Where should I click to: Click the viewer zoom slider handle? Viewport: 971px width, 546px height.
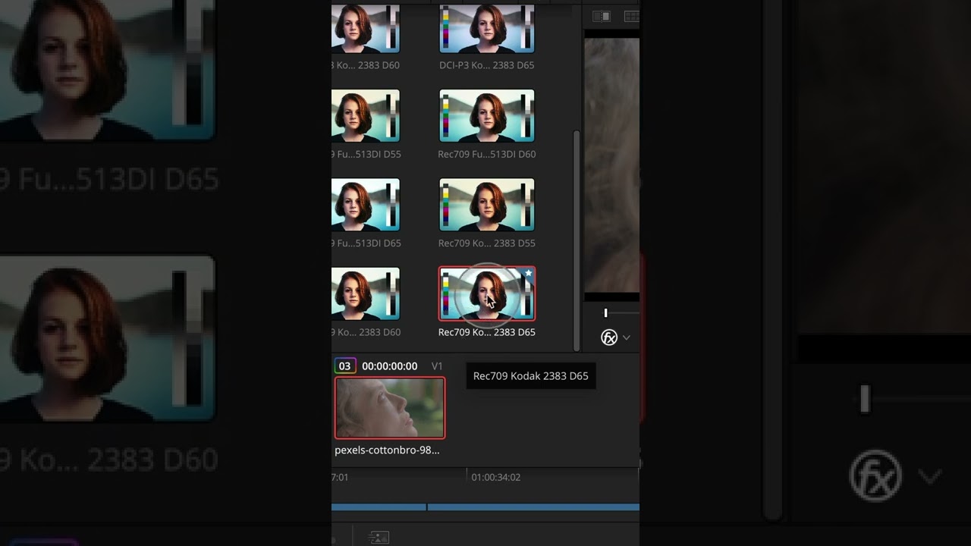click(x=605, y=312)
